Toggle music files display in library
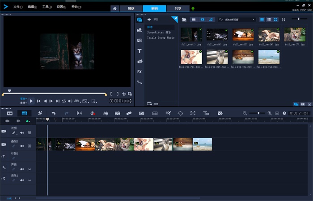313x201 pixels. [x=211, y=20]
